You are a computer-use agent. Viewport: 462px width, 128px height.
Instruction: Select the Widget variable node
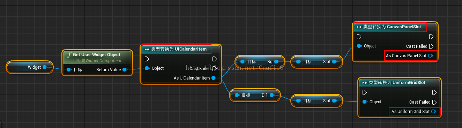[x=30, y=67]
